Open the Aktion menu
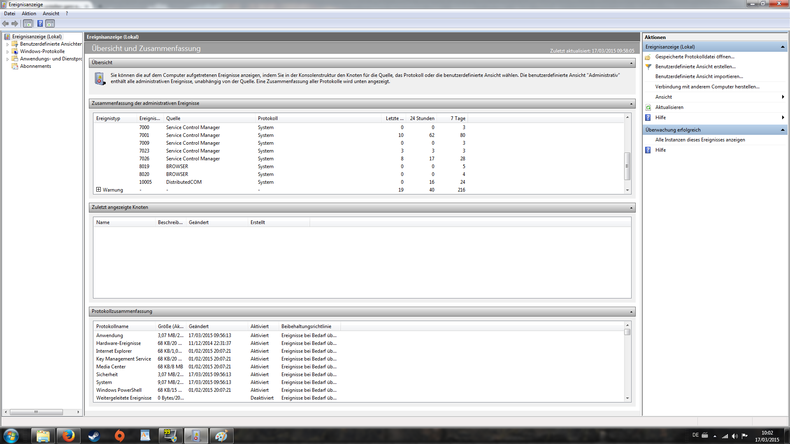The image size is (790, 444). [x=29, y=14]
